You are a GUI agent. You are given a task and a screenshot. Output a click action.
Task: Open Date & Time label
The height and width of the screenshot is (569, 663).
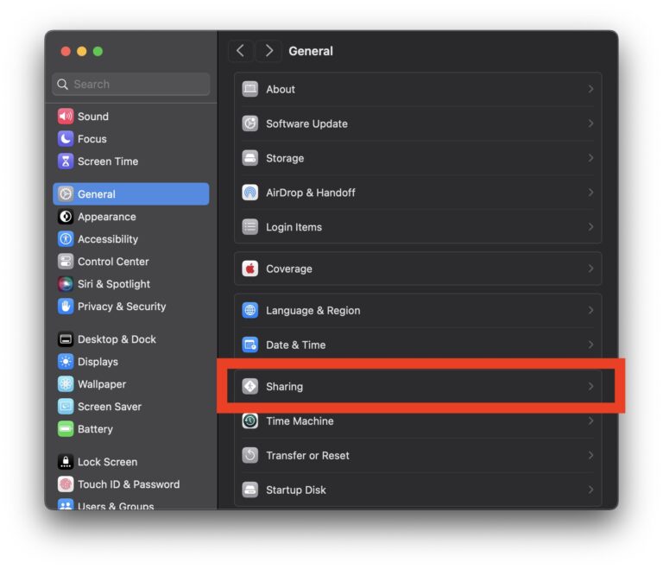[x=296, y=345]
